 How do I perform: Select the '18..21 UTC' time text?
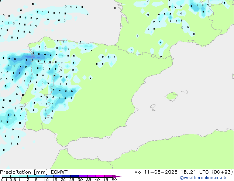pos(195,172)
